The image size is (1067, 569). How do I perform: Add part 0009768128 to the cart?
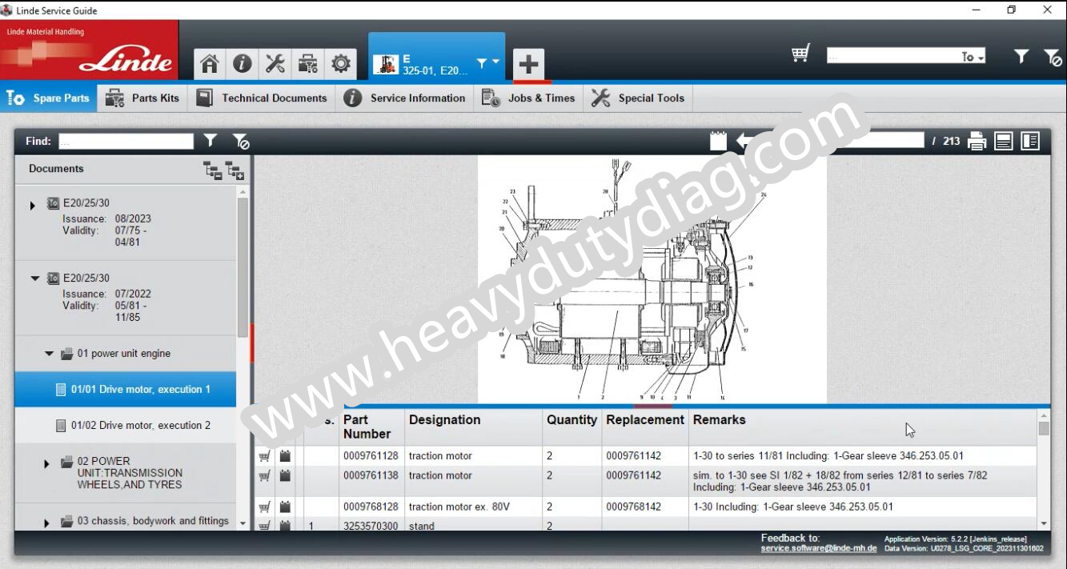click(264, 507)
